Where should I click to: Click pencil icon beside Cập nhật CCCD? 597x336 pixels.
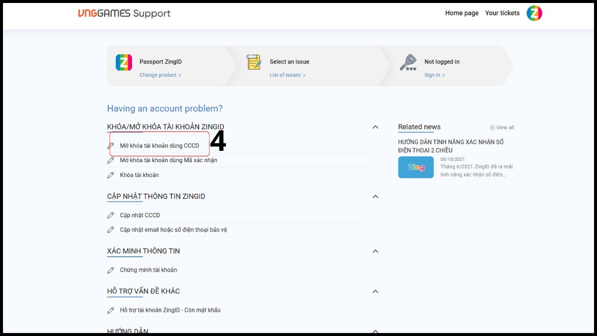111,216
